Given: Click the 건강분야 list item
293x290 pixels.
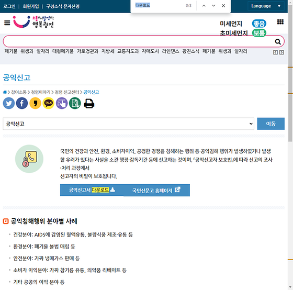Looking at the screenshot, I should (x=73, y=235).
